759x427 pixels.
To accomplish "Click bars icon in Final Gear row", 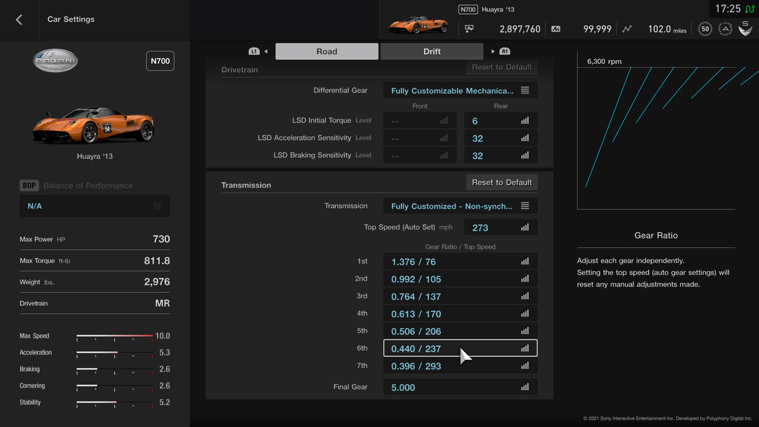I will pyautogui.click(x=525, y=387).
